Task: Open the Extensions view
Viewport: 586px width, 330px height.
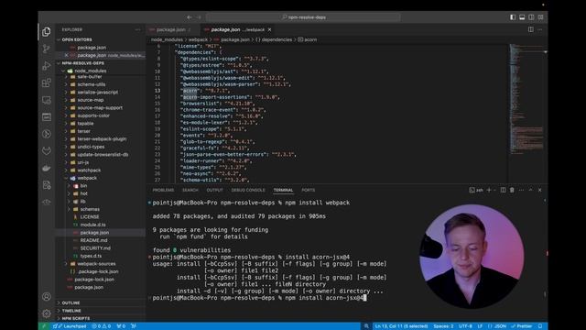Action: tap(47, 82)
